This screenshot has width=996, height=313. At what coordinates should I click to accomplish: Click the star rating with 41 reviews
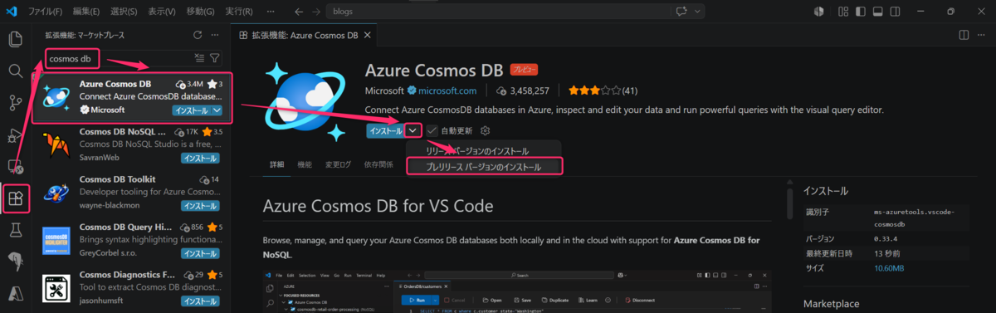pos(603,90)
